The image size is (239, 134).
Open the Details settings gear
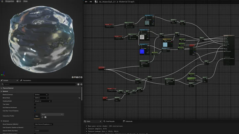(x=81, y=84)
